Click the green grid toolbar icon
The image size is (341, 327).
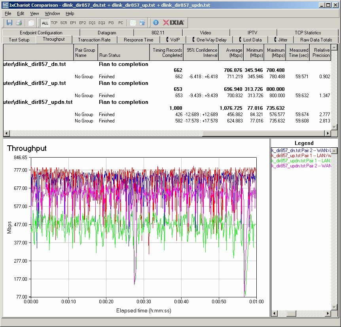tap(133, 23)
